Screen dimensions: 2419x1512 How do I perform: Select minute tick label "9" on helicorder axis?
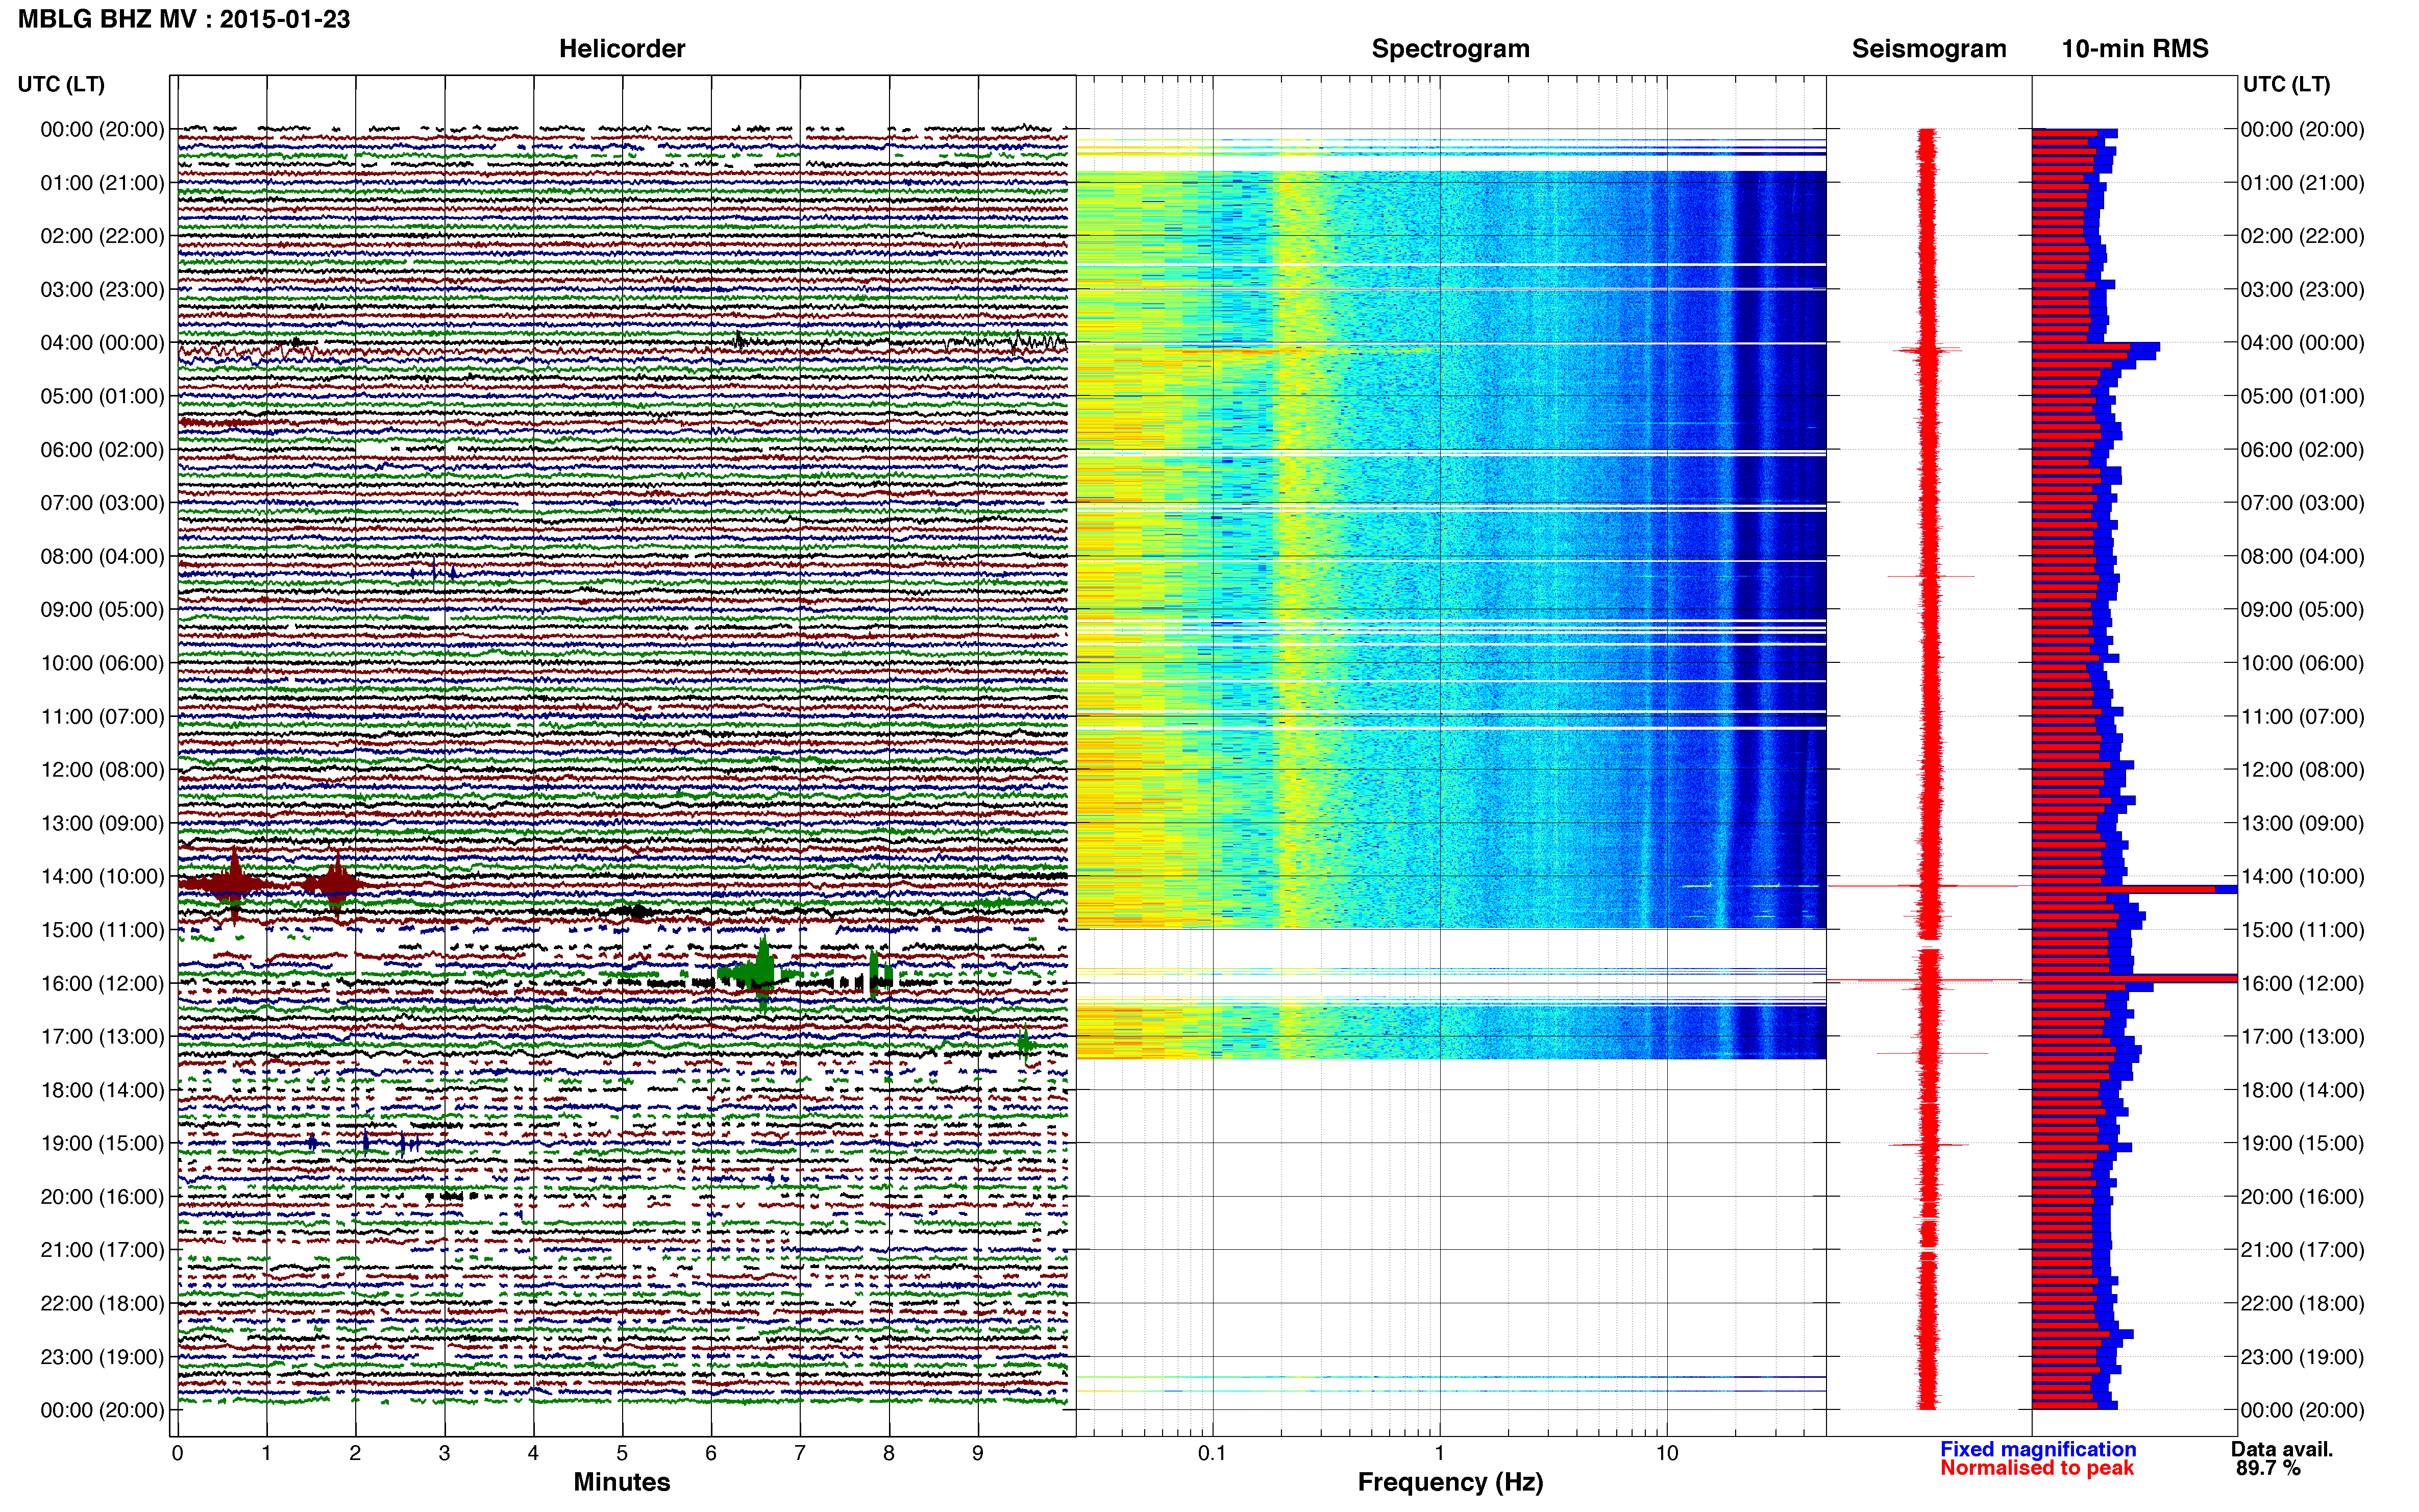pyautogui.click(x=978, y=1454)
